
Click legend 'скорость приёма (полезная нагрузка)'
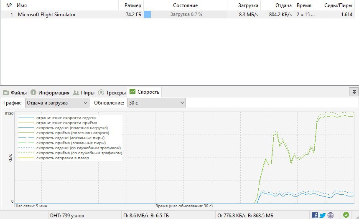73,133
